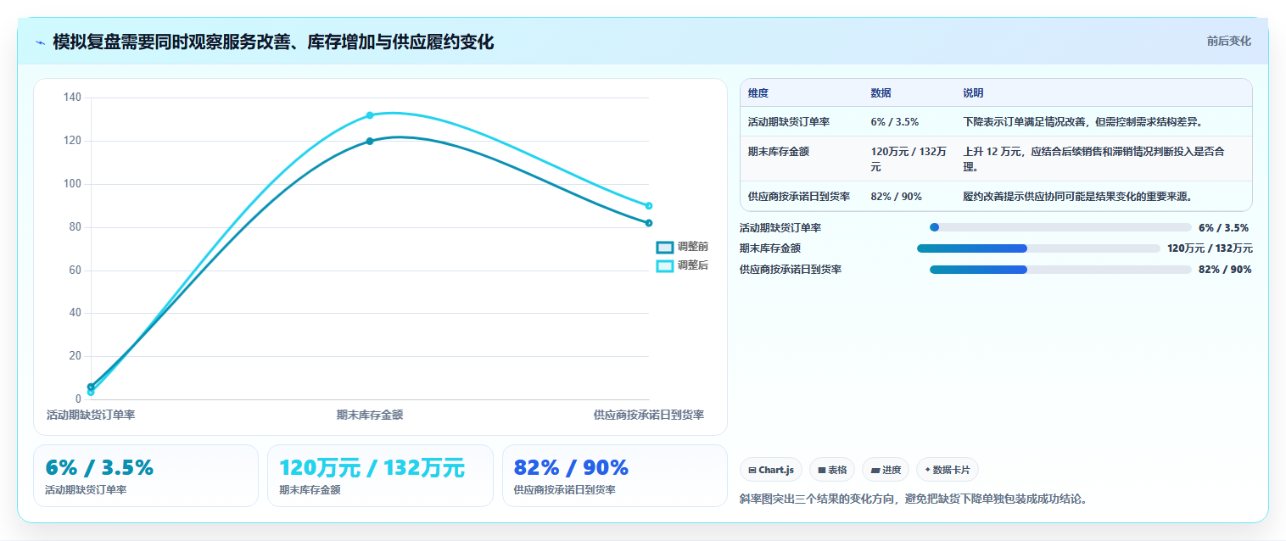Click the 说明 table column header
Viewport: 1286px width, 541px height.
[x=973, y=93]
